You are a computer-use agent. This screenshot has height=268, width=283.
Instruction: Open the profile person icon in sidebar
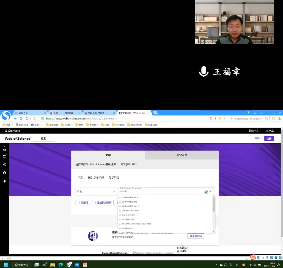5,173
